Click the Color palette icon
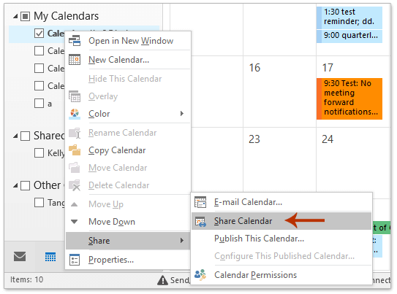Viewport: 397px width, 294px height. (75, 114)
